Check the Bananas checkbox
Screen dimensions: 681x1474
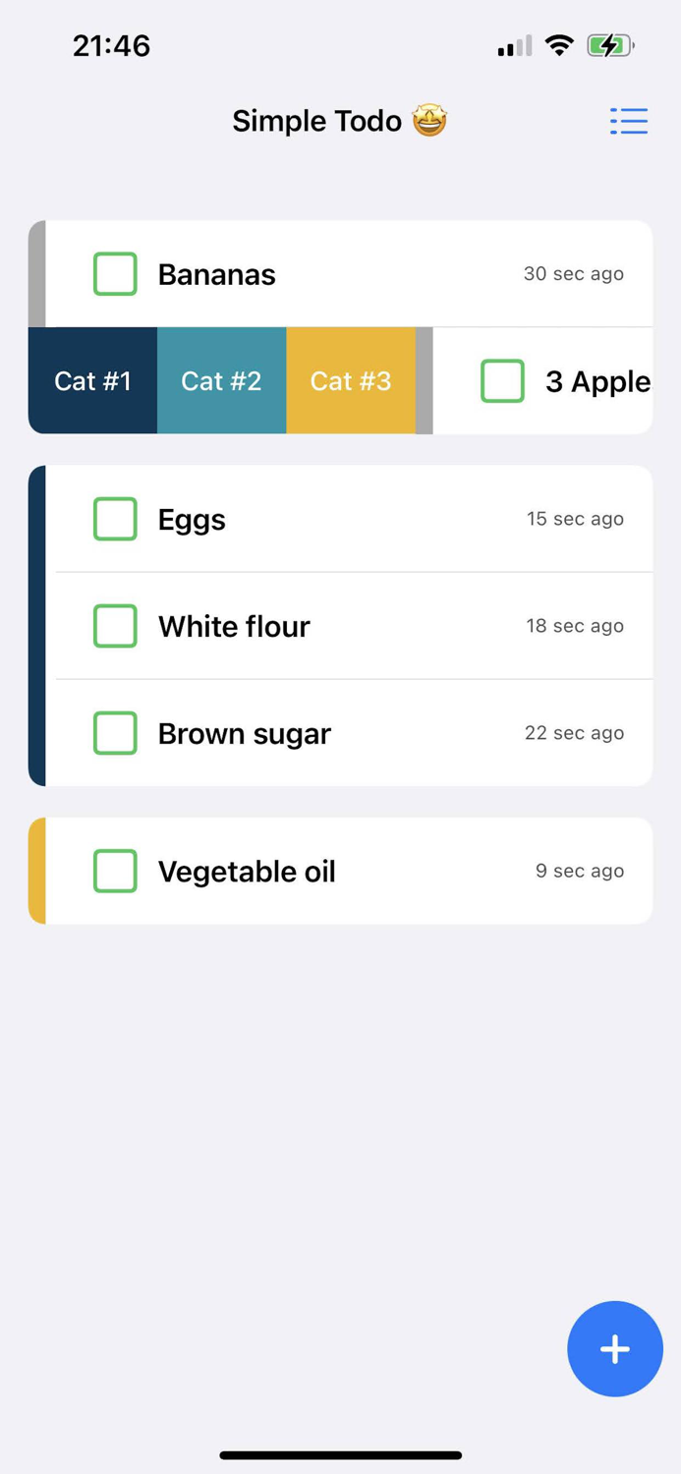(115, 274)
